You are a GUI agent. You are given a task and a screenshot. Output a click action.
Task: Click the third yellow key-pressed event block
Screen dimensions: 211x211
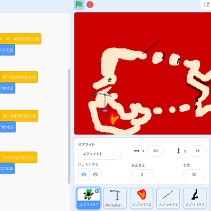19,116
